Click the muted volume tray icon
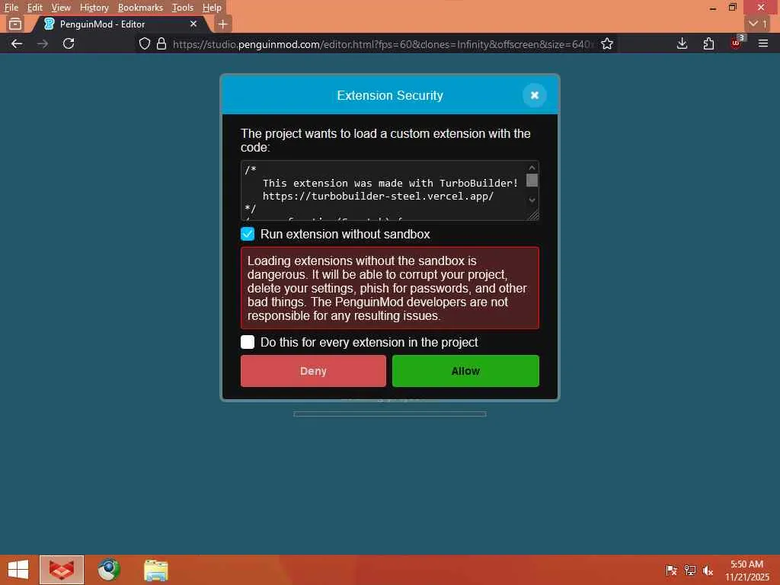Viewport: 780px width, 585px height. click(x=708, y=571)
